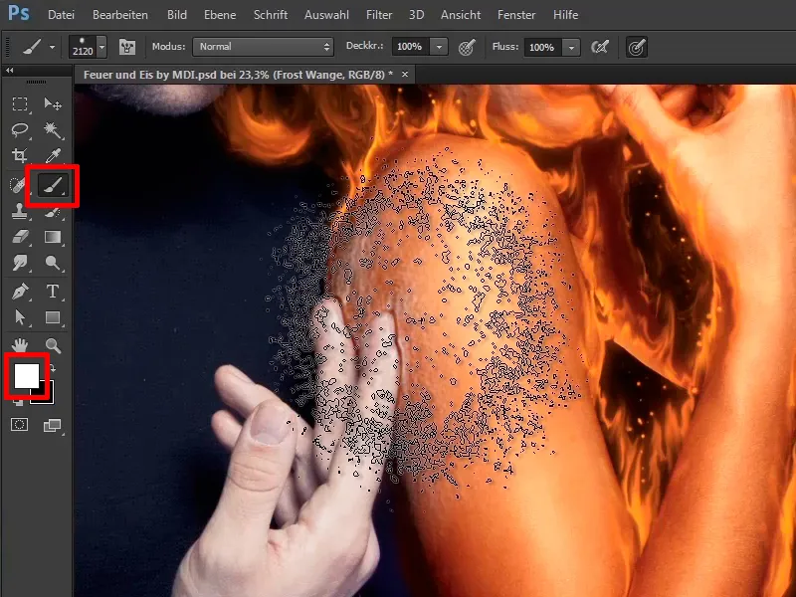
Task: Open the Bild menu
Action: click(x=177, y=15)
